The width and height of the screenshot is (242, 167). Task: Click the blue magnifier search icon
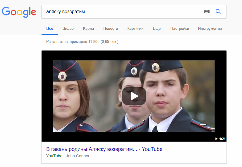click(x=218, y=12)
